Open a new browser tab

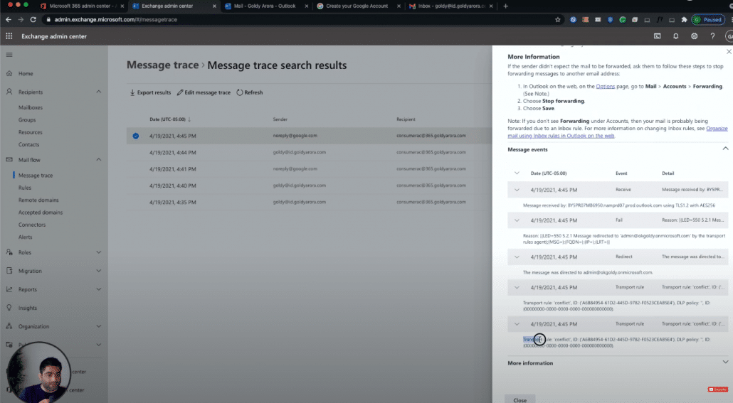[505, 6]
